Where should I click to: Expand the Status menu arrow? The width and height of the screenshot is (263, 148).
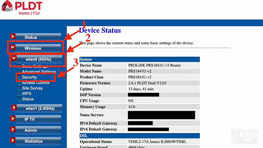pyautogui.click(x=12, y=36)
